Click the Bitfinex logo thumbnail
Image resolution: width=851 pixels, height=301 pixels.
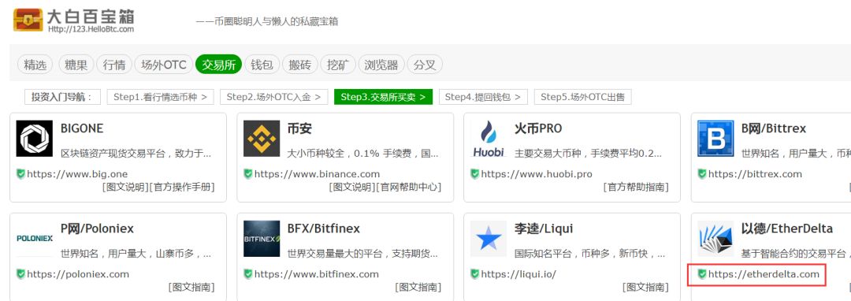[262, 239]
